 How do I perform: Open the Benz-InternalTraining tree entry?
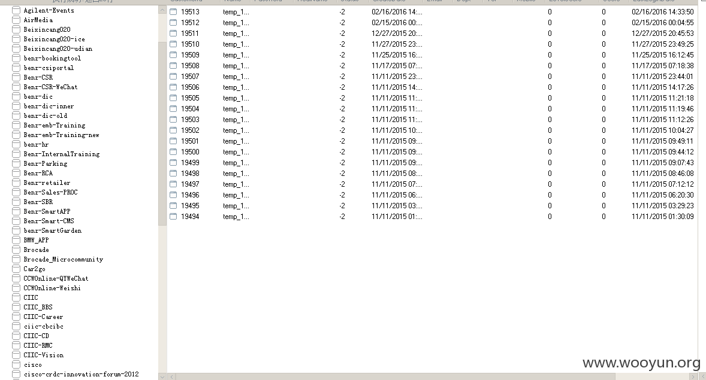click(x=61, y=154)
